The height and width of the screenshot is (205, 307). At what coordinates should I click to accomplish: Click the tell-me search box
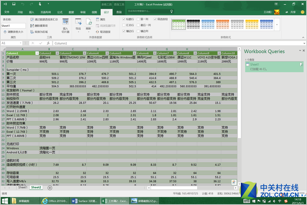(x=150, y=12)
